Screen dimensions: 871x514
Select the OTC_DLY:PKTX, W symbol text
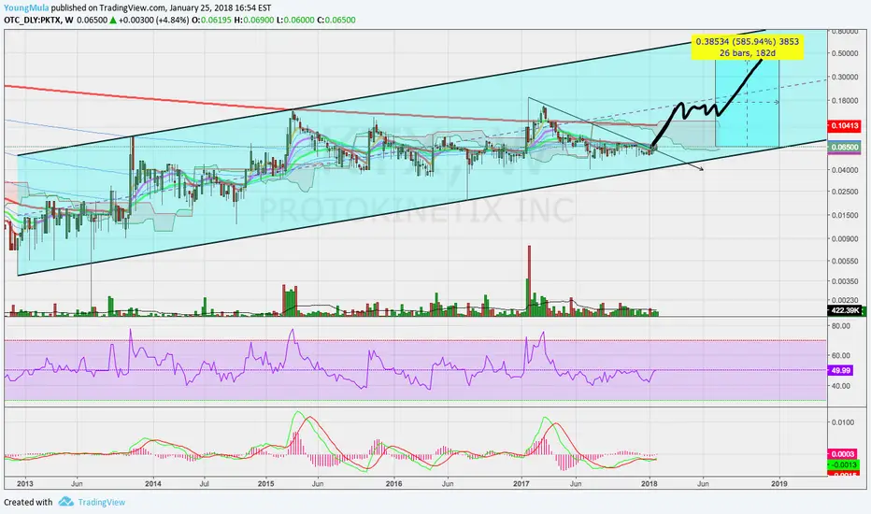tap(38, 20)
